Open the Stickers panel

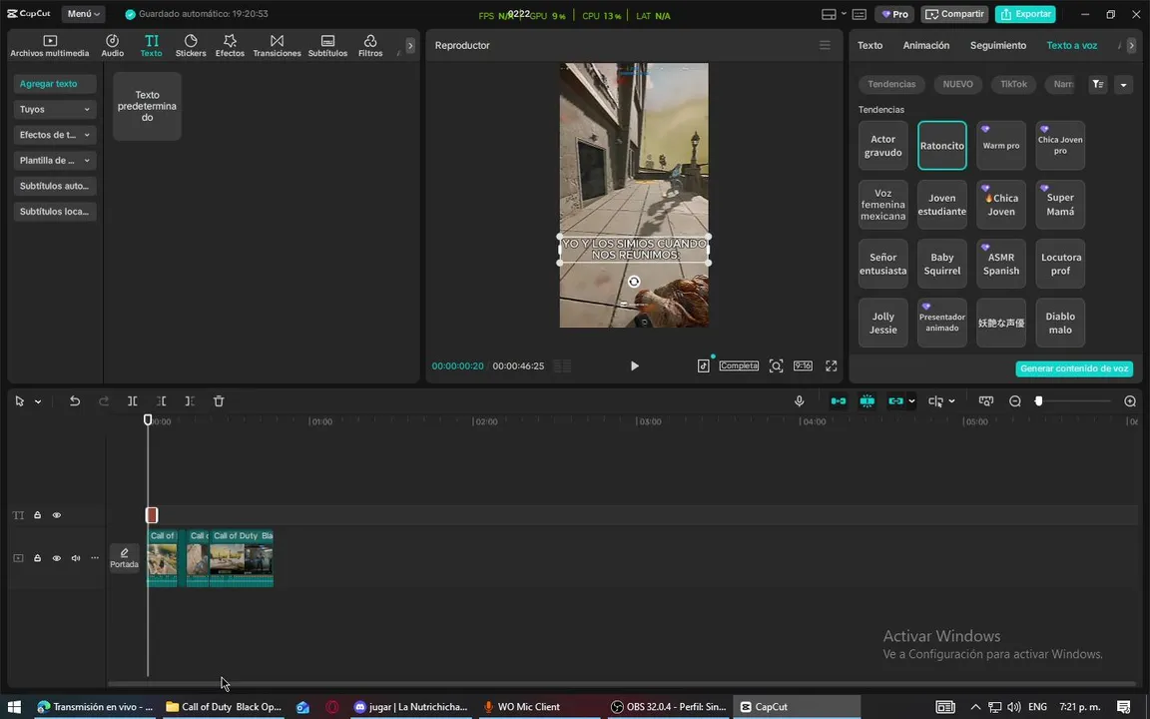click(x=191, y=45)
